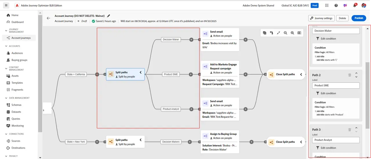Move Path 2 up
371x159 pixels.
point(356,73)
